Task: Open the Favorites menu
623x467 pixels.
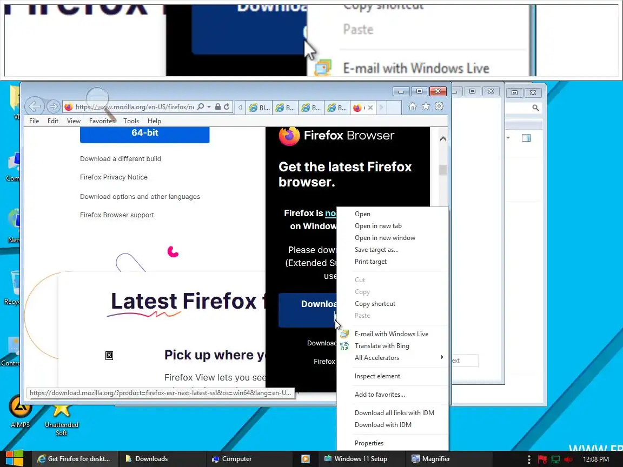Action: pyautogui.click(x=102, y=121)
